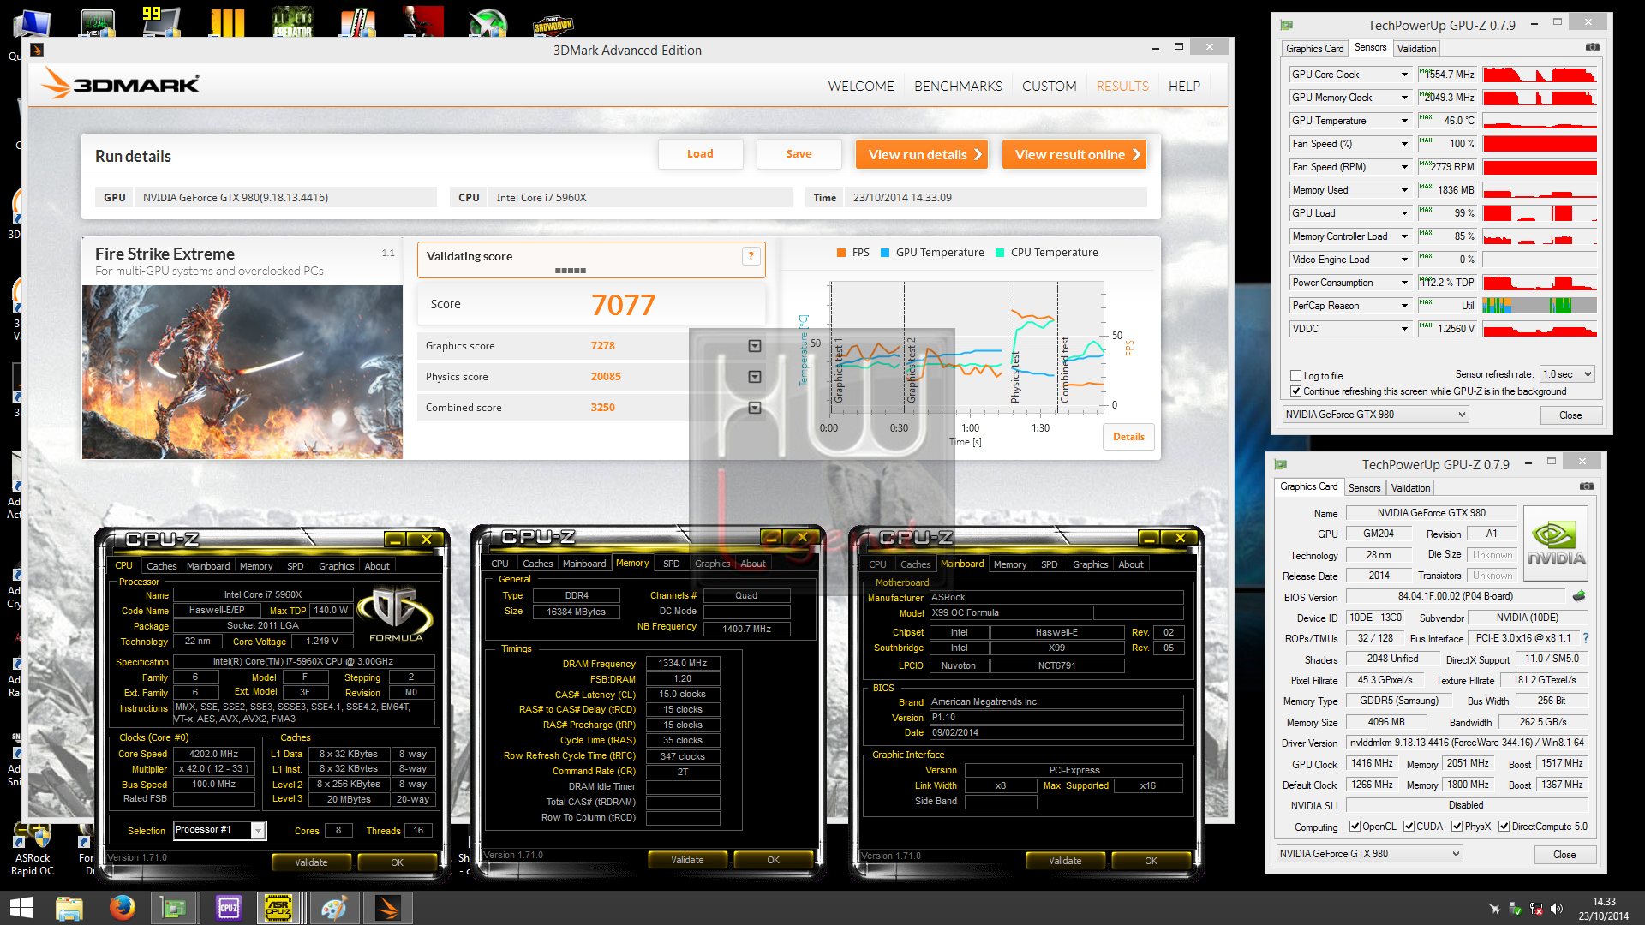
Task: Click View run details button
Action: (x=921, y=154)
